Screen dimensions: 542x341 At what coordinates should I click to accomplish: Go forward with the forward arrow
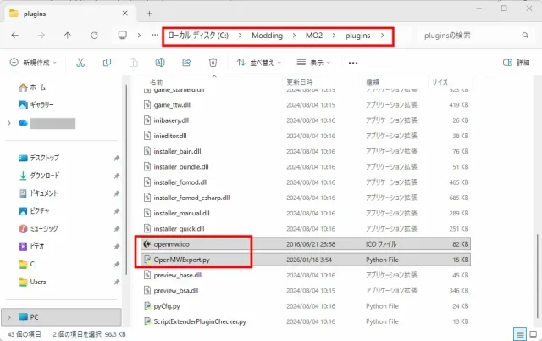41,36
